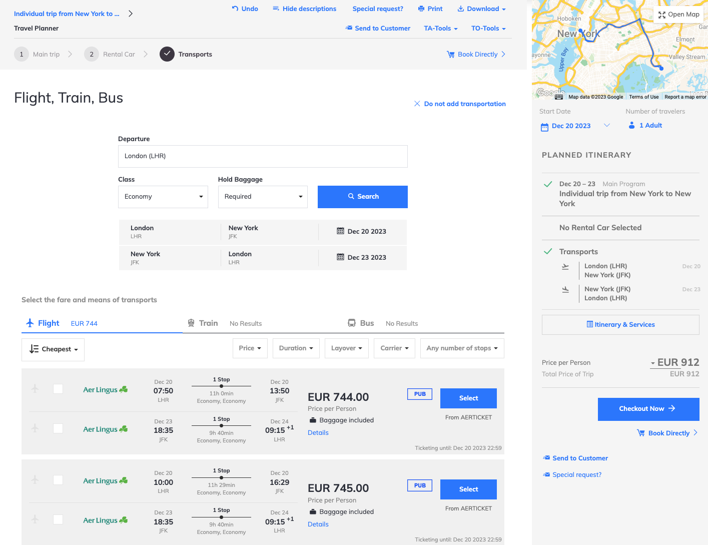The image size is (708, 545).
Task: Click the airplane icon on the Flight tab
Action: click(x=30, y=323)
